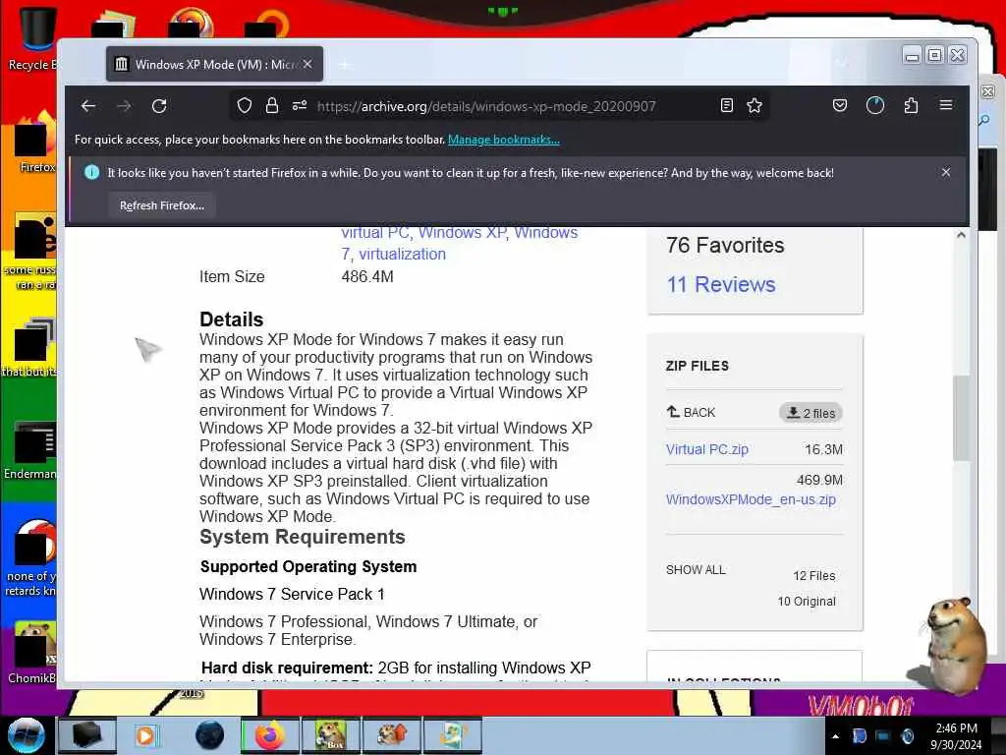Open the ChomikBox desktop icon
Viewport: 1006px width, 755px height.
(31, 653)
